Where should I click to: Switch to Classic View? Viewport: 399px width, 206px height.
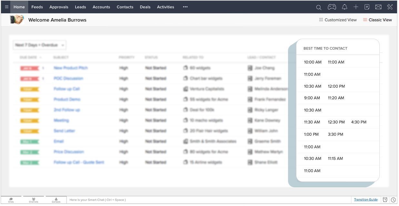(381, 20)
